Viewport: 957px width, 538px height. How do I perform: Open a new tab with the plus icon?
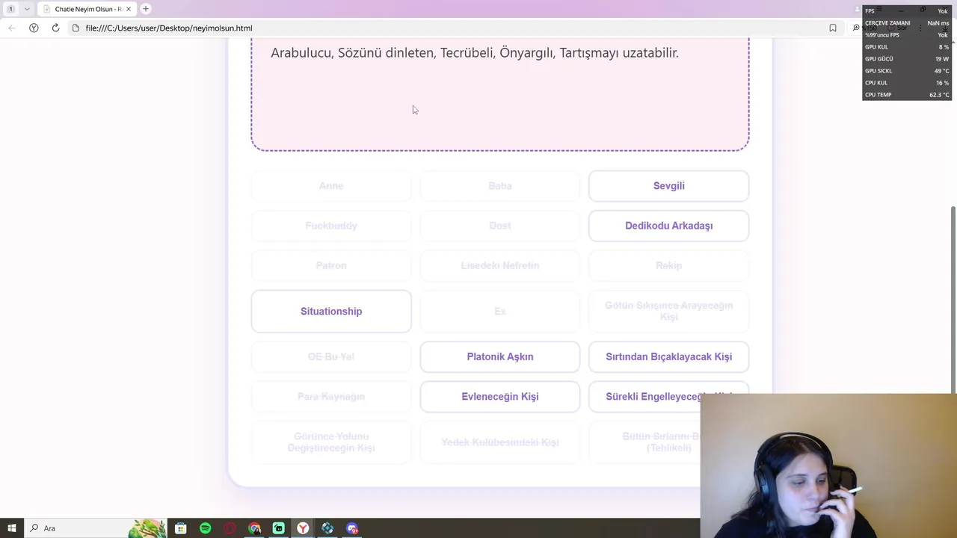pos(146,9)
